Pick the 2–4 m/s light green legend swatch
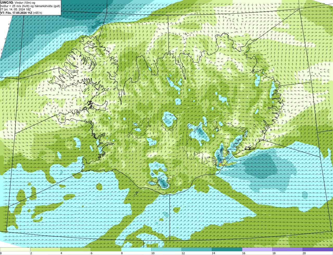This screenshot has width=333, height=255. (46, 250)
